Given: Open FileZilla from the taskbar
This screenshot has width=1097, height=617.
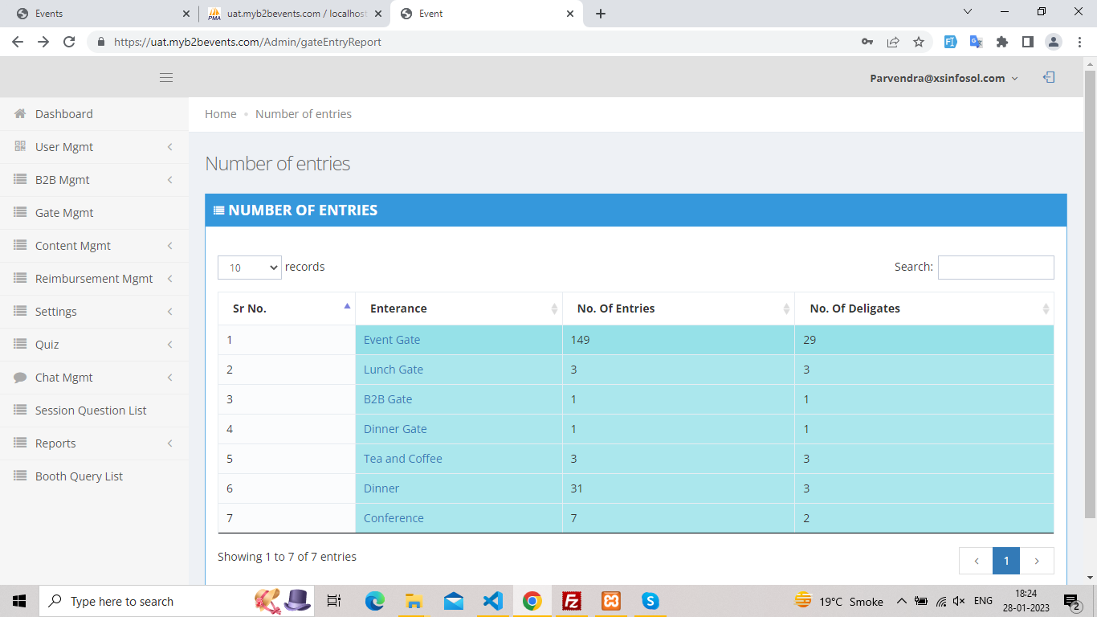Looking at the screenshot, I should click(x=572, y=601).
